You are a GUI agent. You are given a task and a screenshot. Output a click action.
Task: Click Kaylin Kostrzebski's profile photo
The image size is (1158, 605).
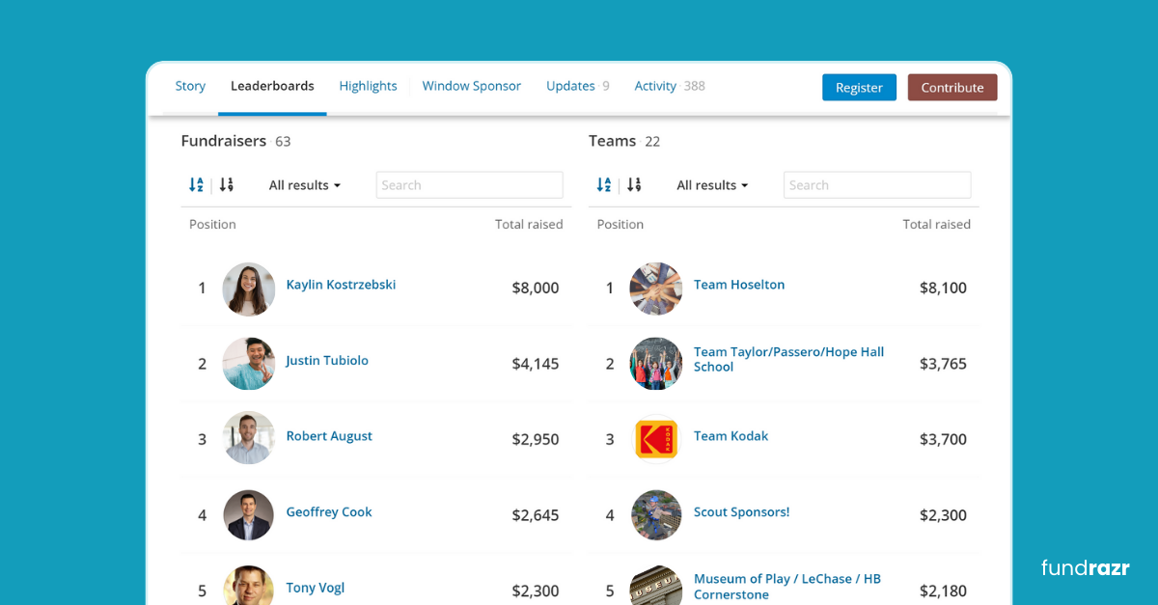pyautogui.click(x=248, y=289)
